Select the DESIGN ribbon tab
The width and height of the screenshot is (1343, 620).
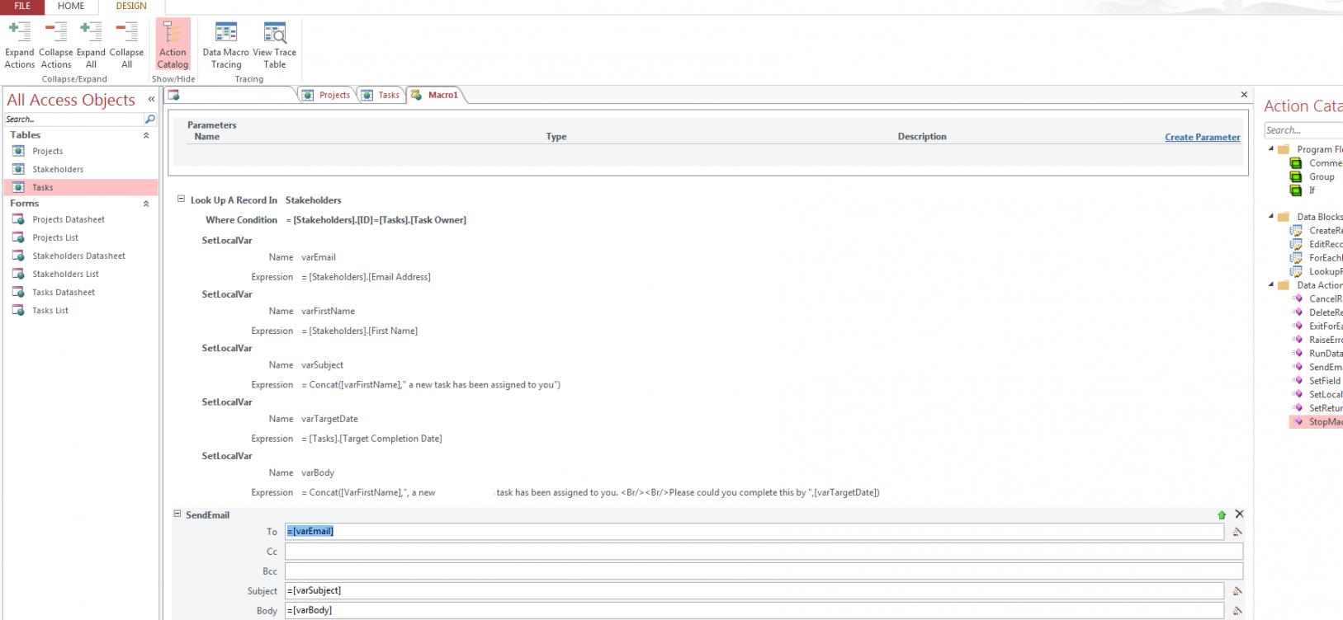[x=131, y=6]
